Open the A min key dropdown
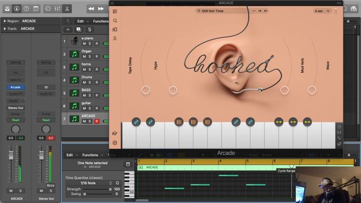The image size is (361, 203). click(322, 11)
